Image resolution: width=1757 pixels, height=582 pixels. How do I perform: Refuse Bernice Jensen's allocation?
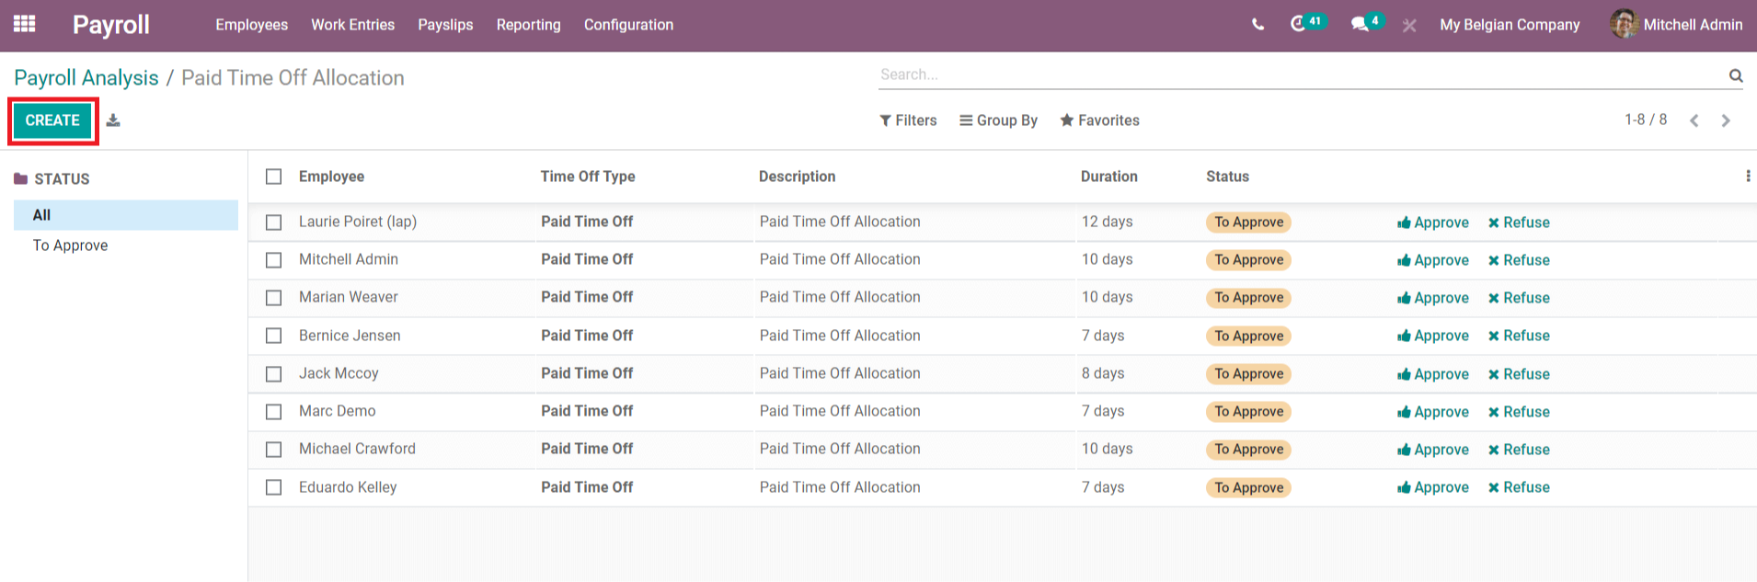[x=1519, y=336]
